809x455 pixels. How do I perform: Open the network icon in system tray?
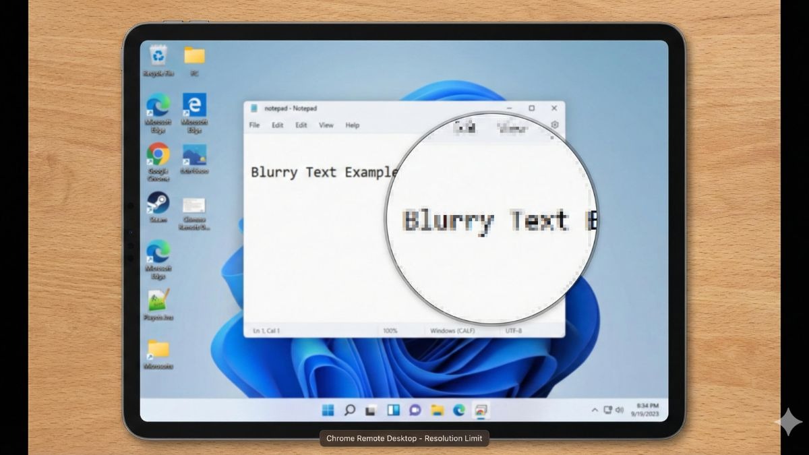(x=607, y=410)
